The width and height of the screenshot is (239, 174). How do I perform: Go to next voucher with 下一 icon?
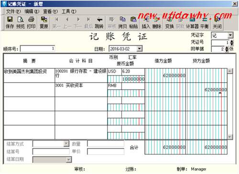(78, 22)
